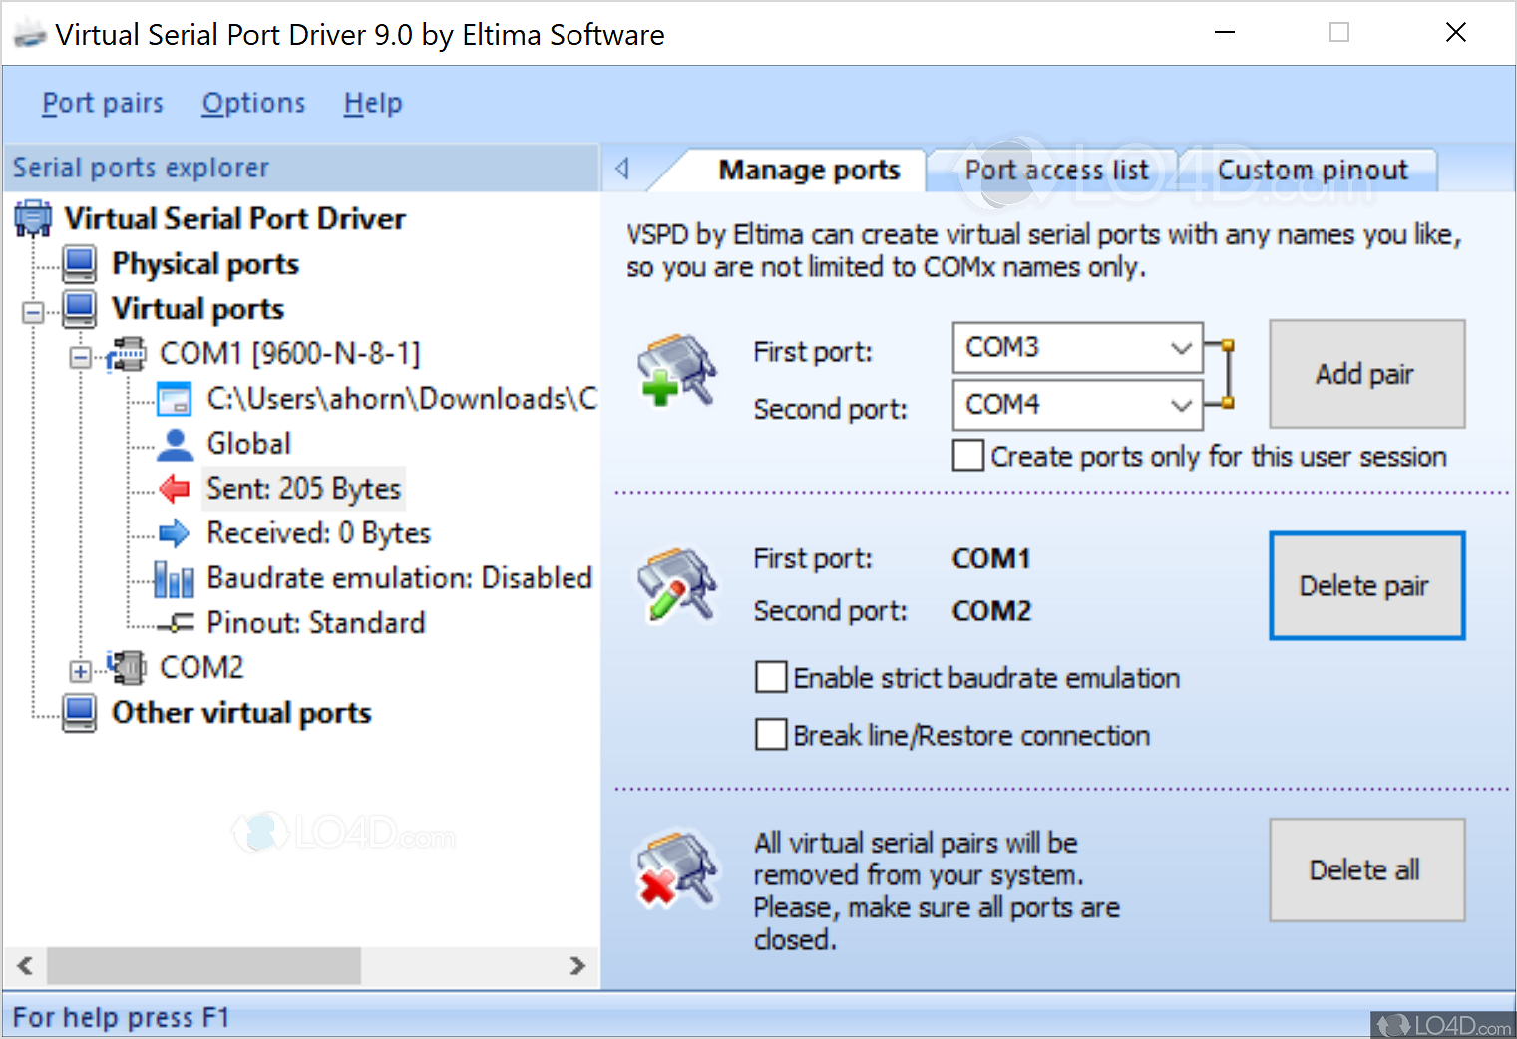Click the blue Received bytes arrow icon
This screenshot has height=1039, width=1517.
(x=175, y=533)
